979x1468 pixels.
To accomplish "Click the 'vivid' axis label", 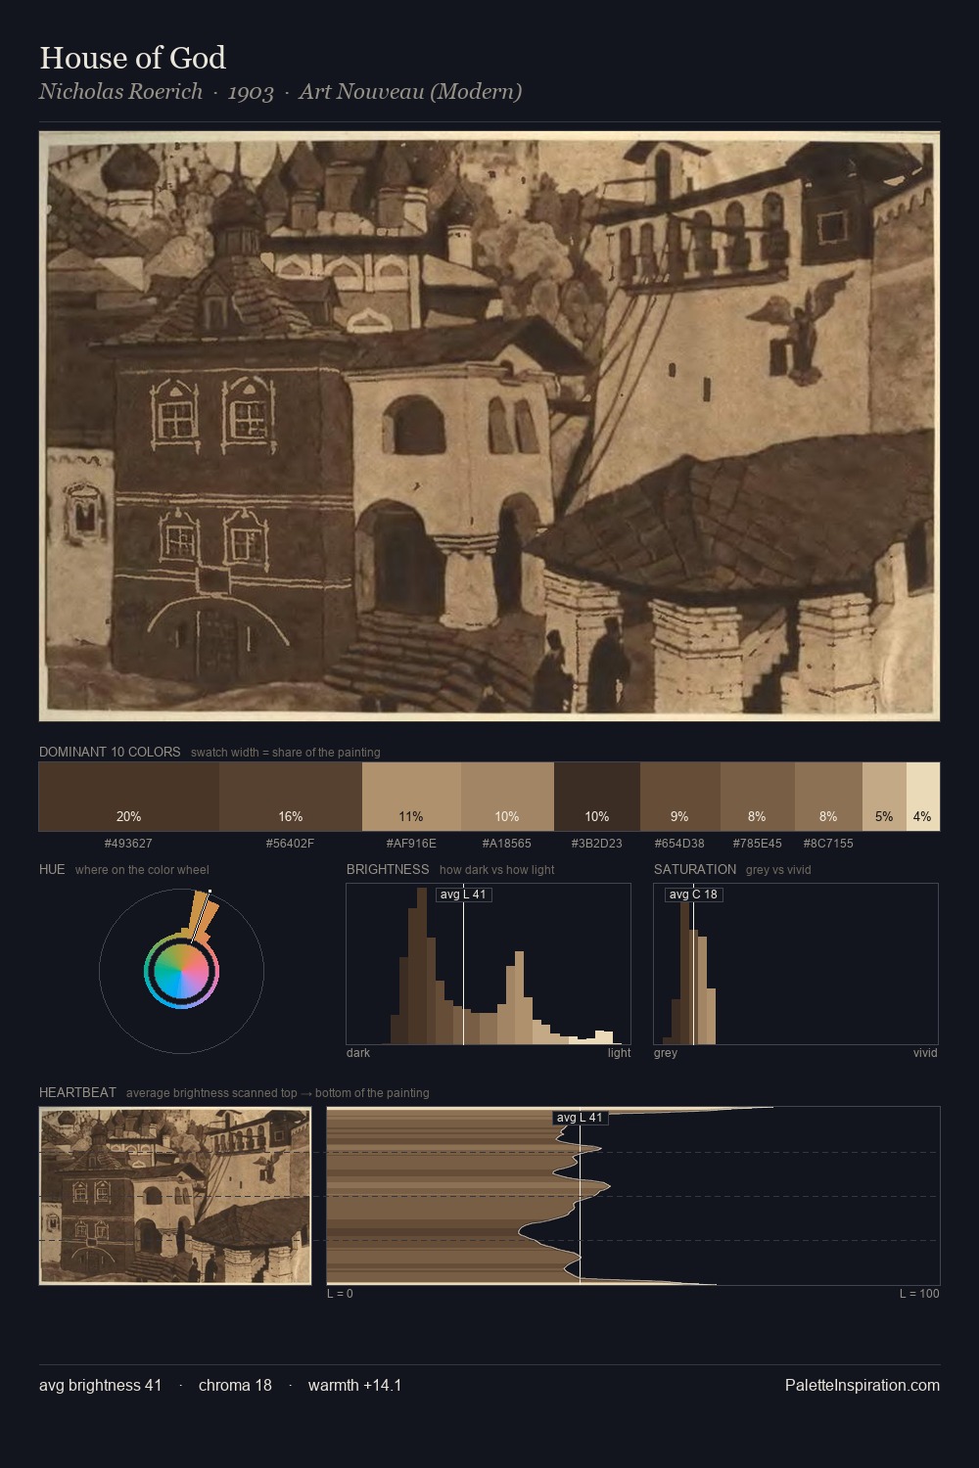I will click(925, 1053).
